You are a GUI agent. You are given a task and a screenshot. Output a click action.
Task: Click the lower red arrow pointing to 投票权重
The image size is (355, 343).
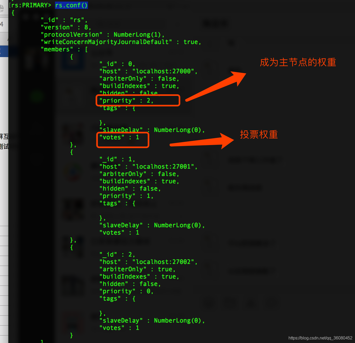(202, 141)
